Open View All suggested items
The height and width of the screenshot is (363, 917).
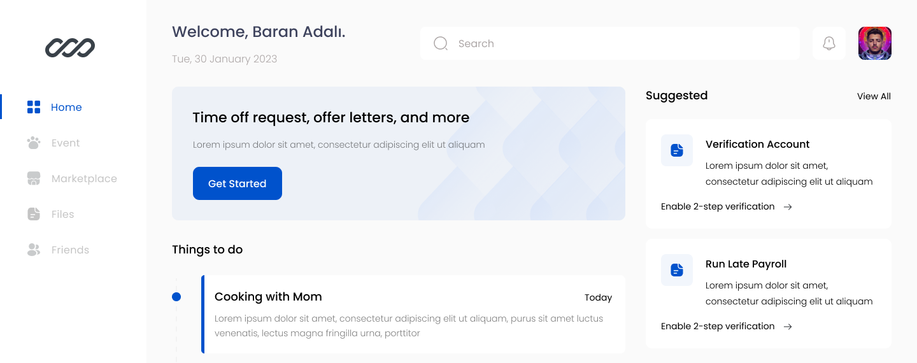click(874, 96)
